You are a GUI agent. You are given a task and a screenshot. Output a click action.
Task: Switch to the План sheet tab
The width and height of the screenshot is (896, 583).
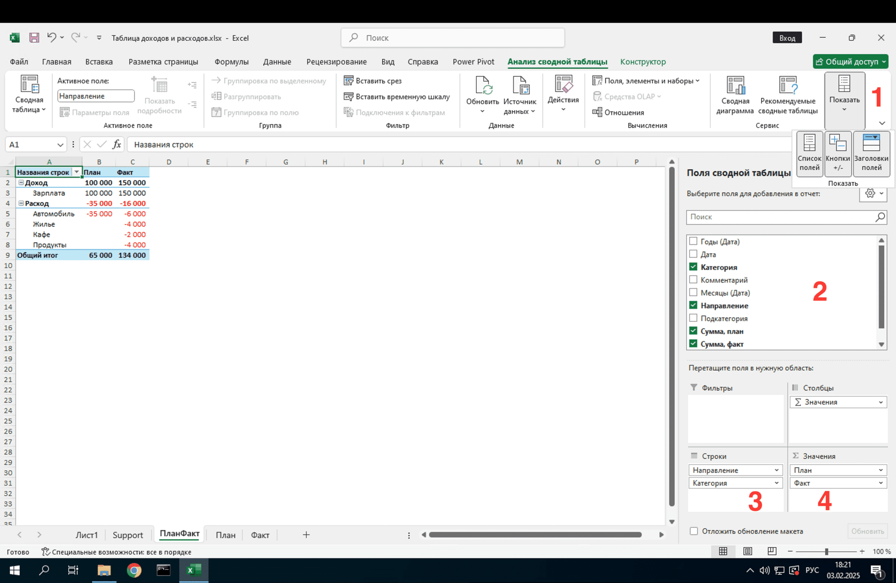[225, 535]
